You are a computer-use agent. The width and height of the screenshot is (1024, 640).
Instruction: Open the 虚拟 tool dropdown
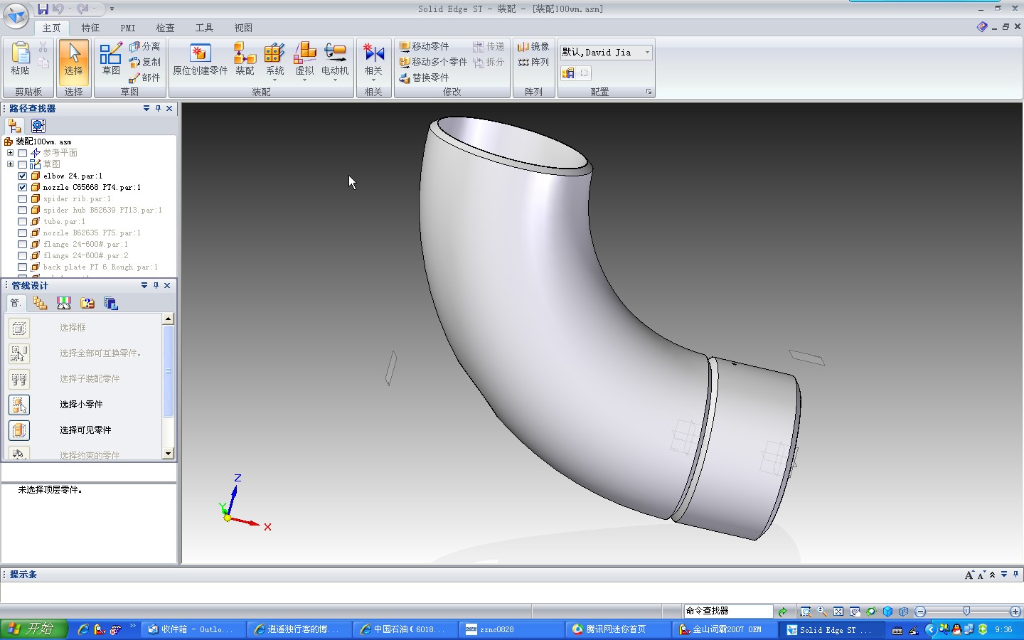pyautogui.click(x=304, y=80)
